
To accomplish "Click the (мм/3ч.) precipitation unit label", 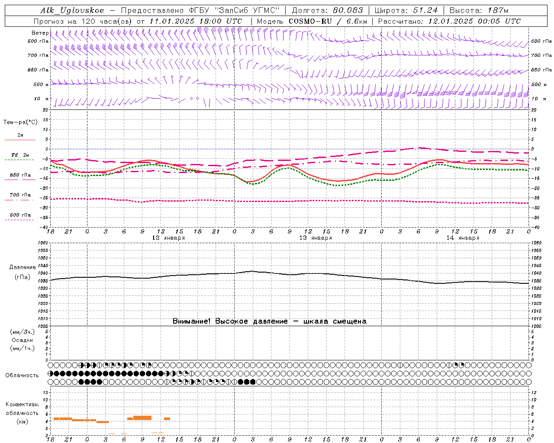I will tap(23, 332).
